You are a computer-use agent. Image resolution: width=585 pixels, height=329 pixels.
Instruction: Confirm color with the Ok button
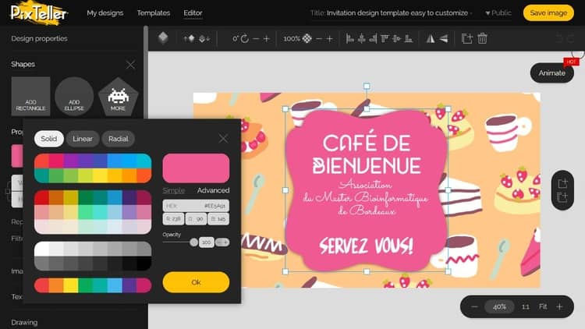(196, 281)
